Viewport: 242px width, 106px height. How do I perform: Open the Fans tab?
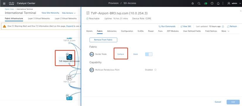point(160,31)
